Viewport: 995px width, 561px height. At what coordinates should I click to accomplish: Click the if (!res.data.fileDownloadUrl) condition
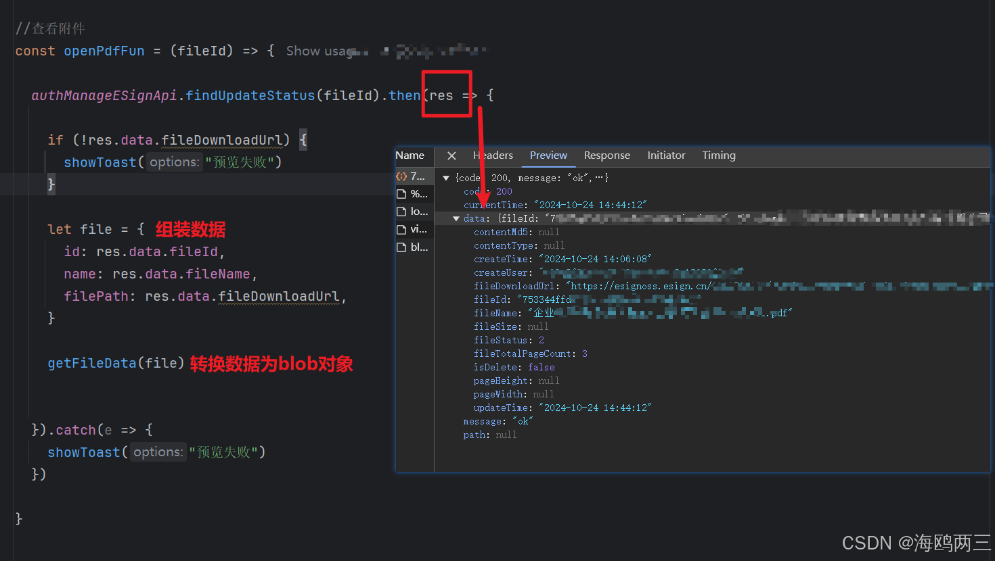(169, 140)
